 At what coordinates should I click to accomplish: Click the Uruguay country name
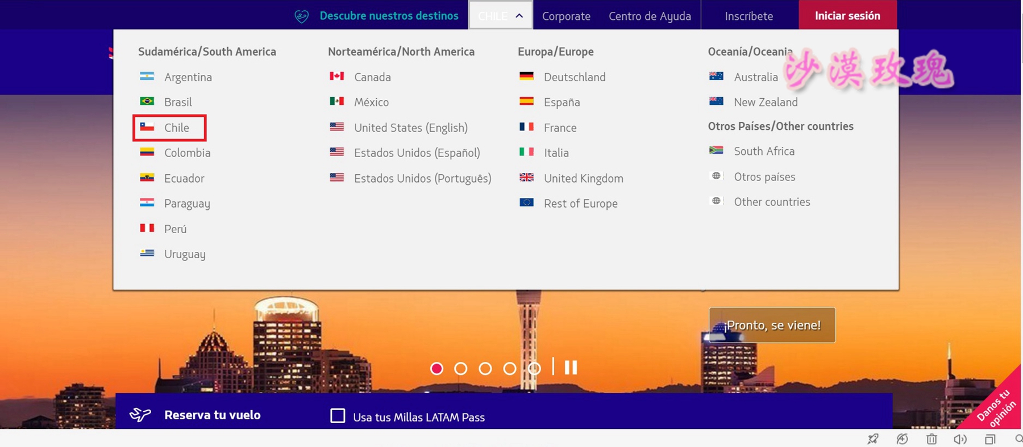[185, 254]
